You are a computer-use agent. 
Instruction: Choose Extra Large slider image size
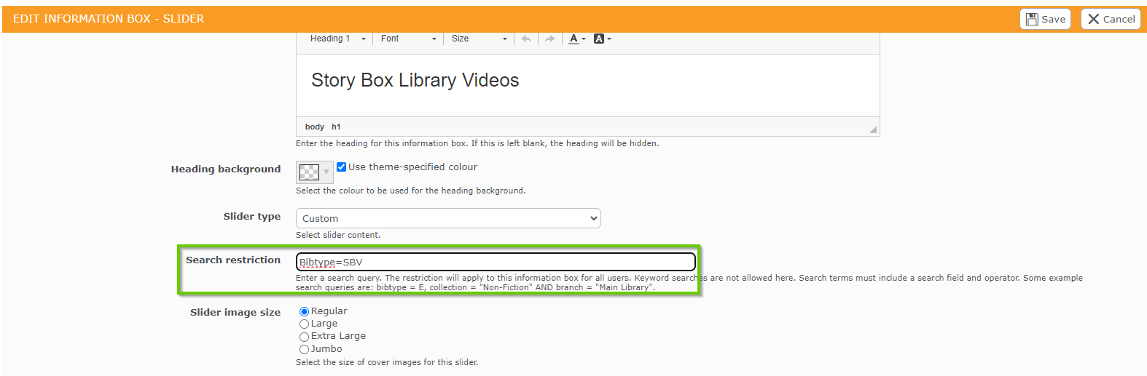tap(305, 337)
